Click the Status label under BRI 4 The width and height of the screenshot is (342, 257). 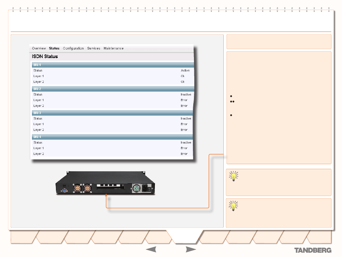38,142
